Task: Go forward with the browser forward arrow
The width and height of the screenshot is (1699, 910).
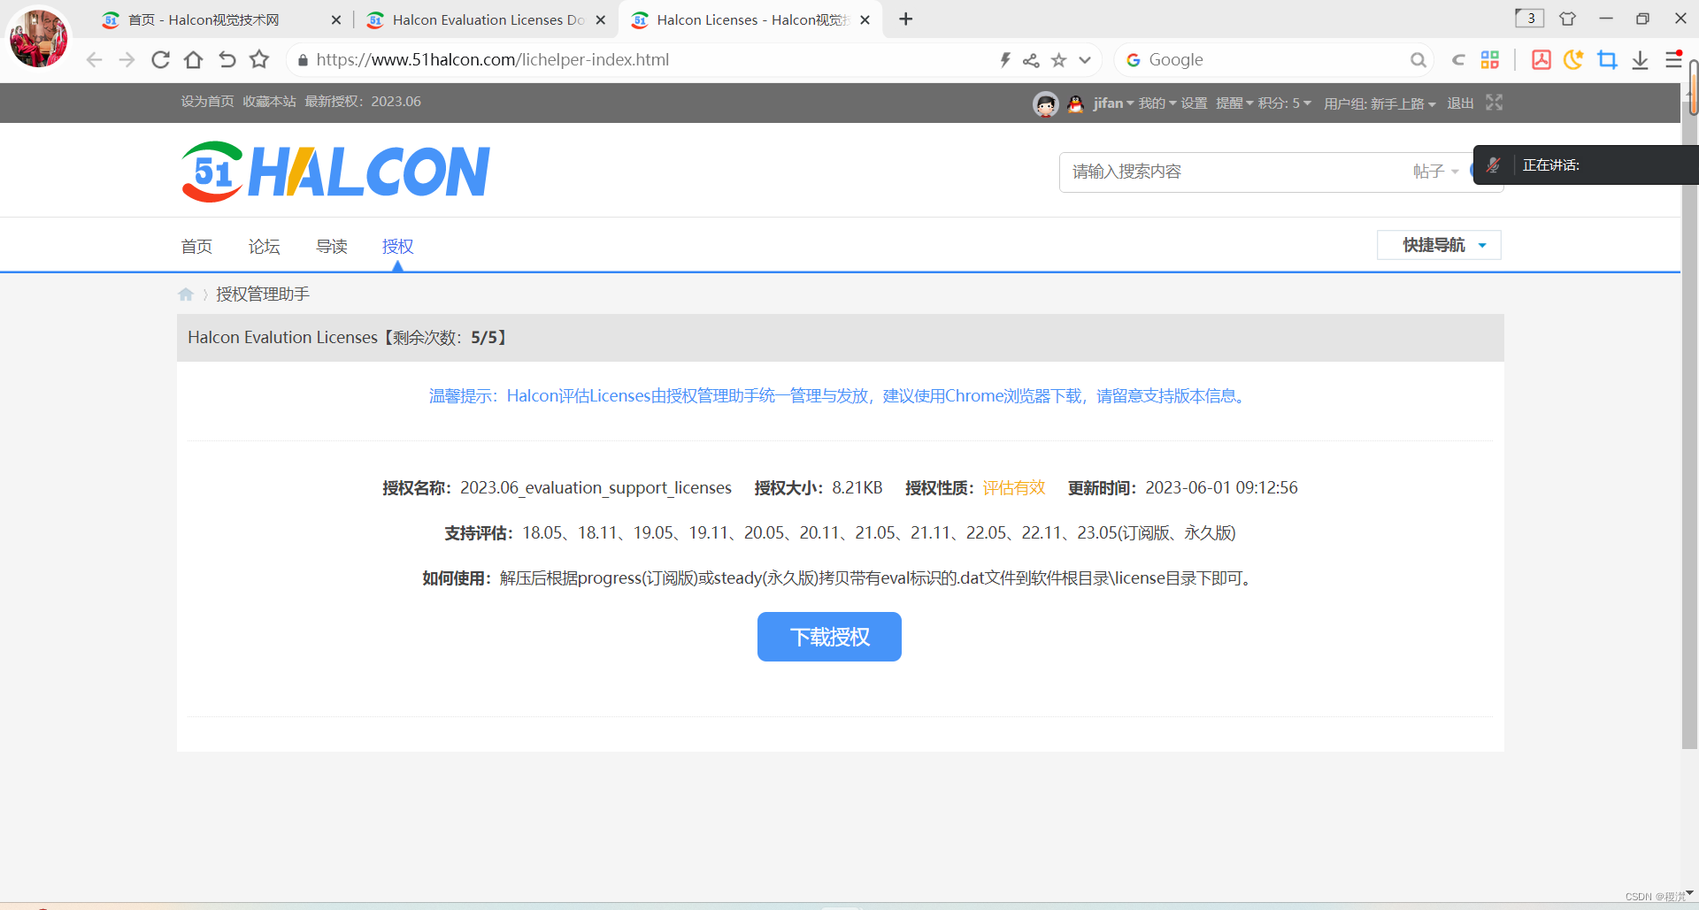Action: [127, 60]
